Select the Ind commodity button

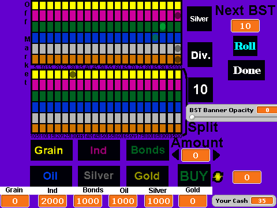pos(99,150)
